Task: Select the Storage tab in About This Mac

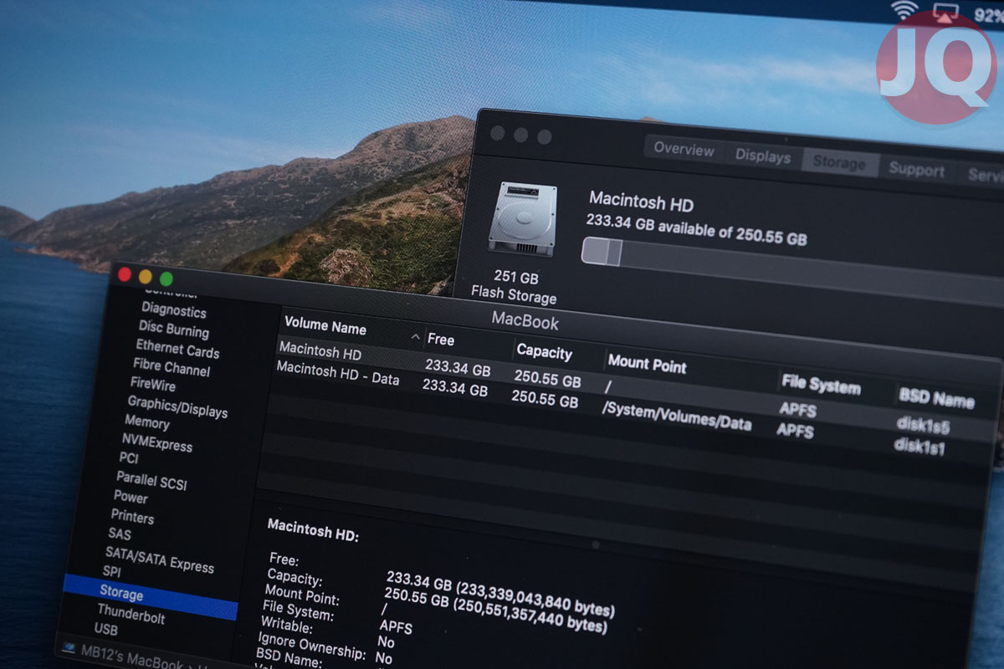Action: coord(839,162)
